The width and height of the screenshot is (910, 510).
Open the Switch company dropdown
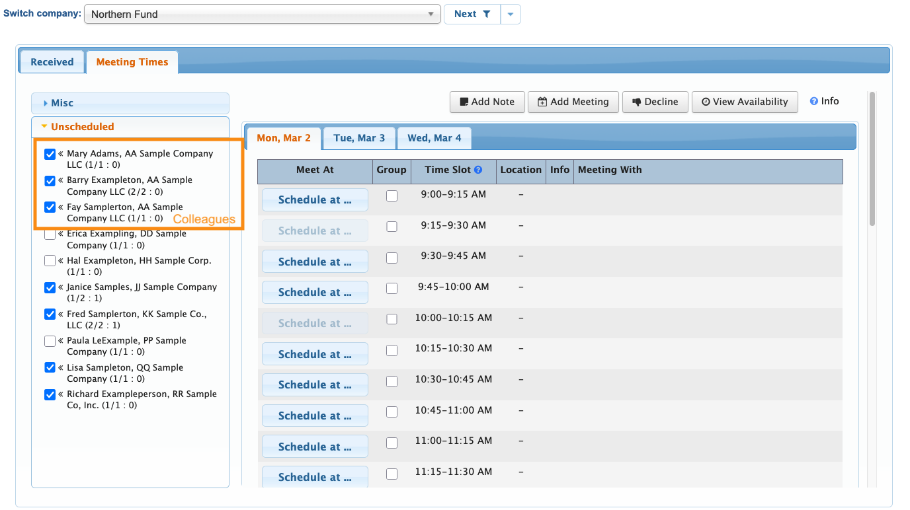coord(262,14)
